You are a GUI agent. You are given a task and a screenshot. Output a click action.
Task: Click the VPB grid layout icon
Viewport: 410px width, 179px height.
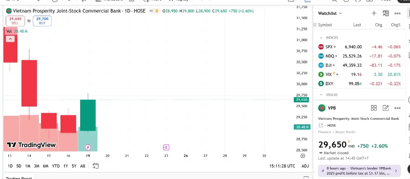pos(374,108)
